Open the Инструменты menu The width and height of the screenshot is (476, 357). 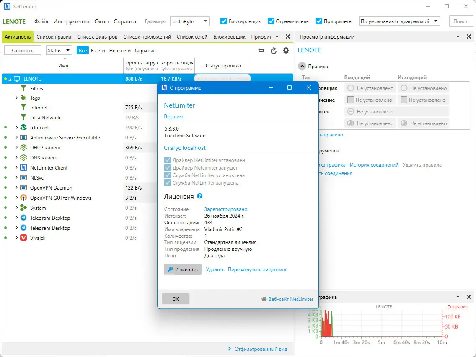tap(71, 21)
